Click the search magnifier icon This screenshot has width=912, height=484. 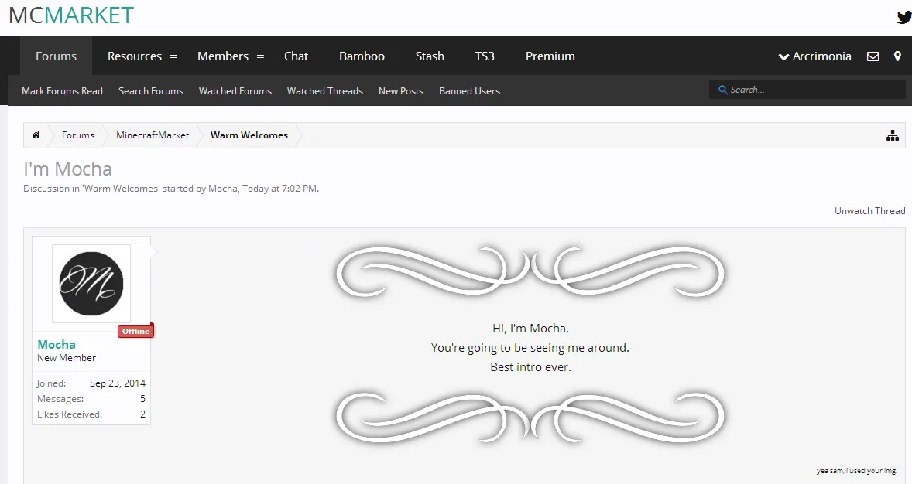[723, 90]
